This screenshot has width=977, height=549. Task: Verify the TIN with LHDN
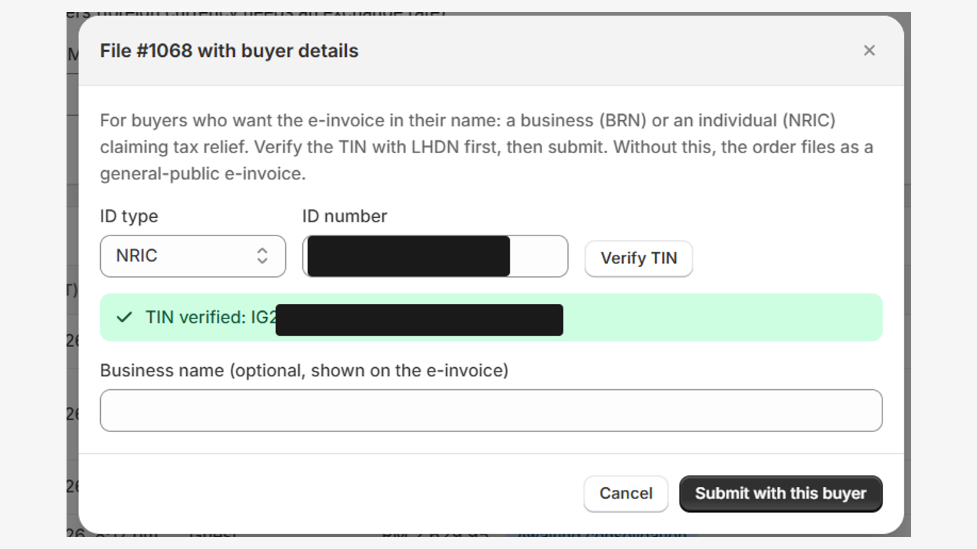639,258
